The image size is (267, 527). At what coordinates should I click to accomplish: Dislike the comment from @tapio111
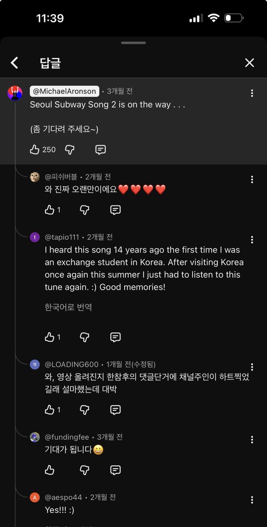tap(85, 337)
